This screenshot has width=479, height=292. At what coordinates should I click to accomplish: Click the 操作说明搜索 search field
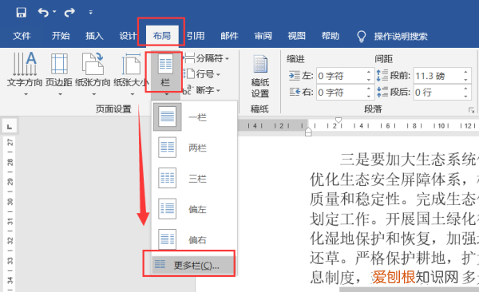pyautogui.click(x=401, y=37)
